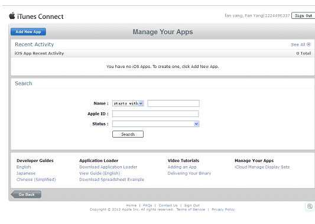Open Terms of Service link
Screen dimensions: 315x224
click(191, 209)
